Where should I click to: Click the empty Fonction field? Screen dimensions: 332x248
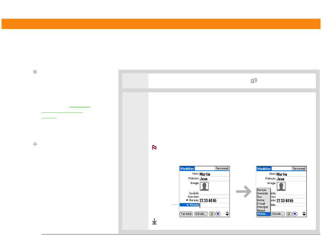(x=214, y=197)
